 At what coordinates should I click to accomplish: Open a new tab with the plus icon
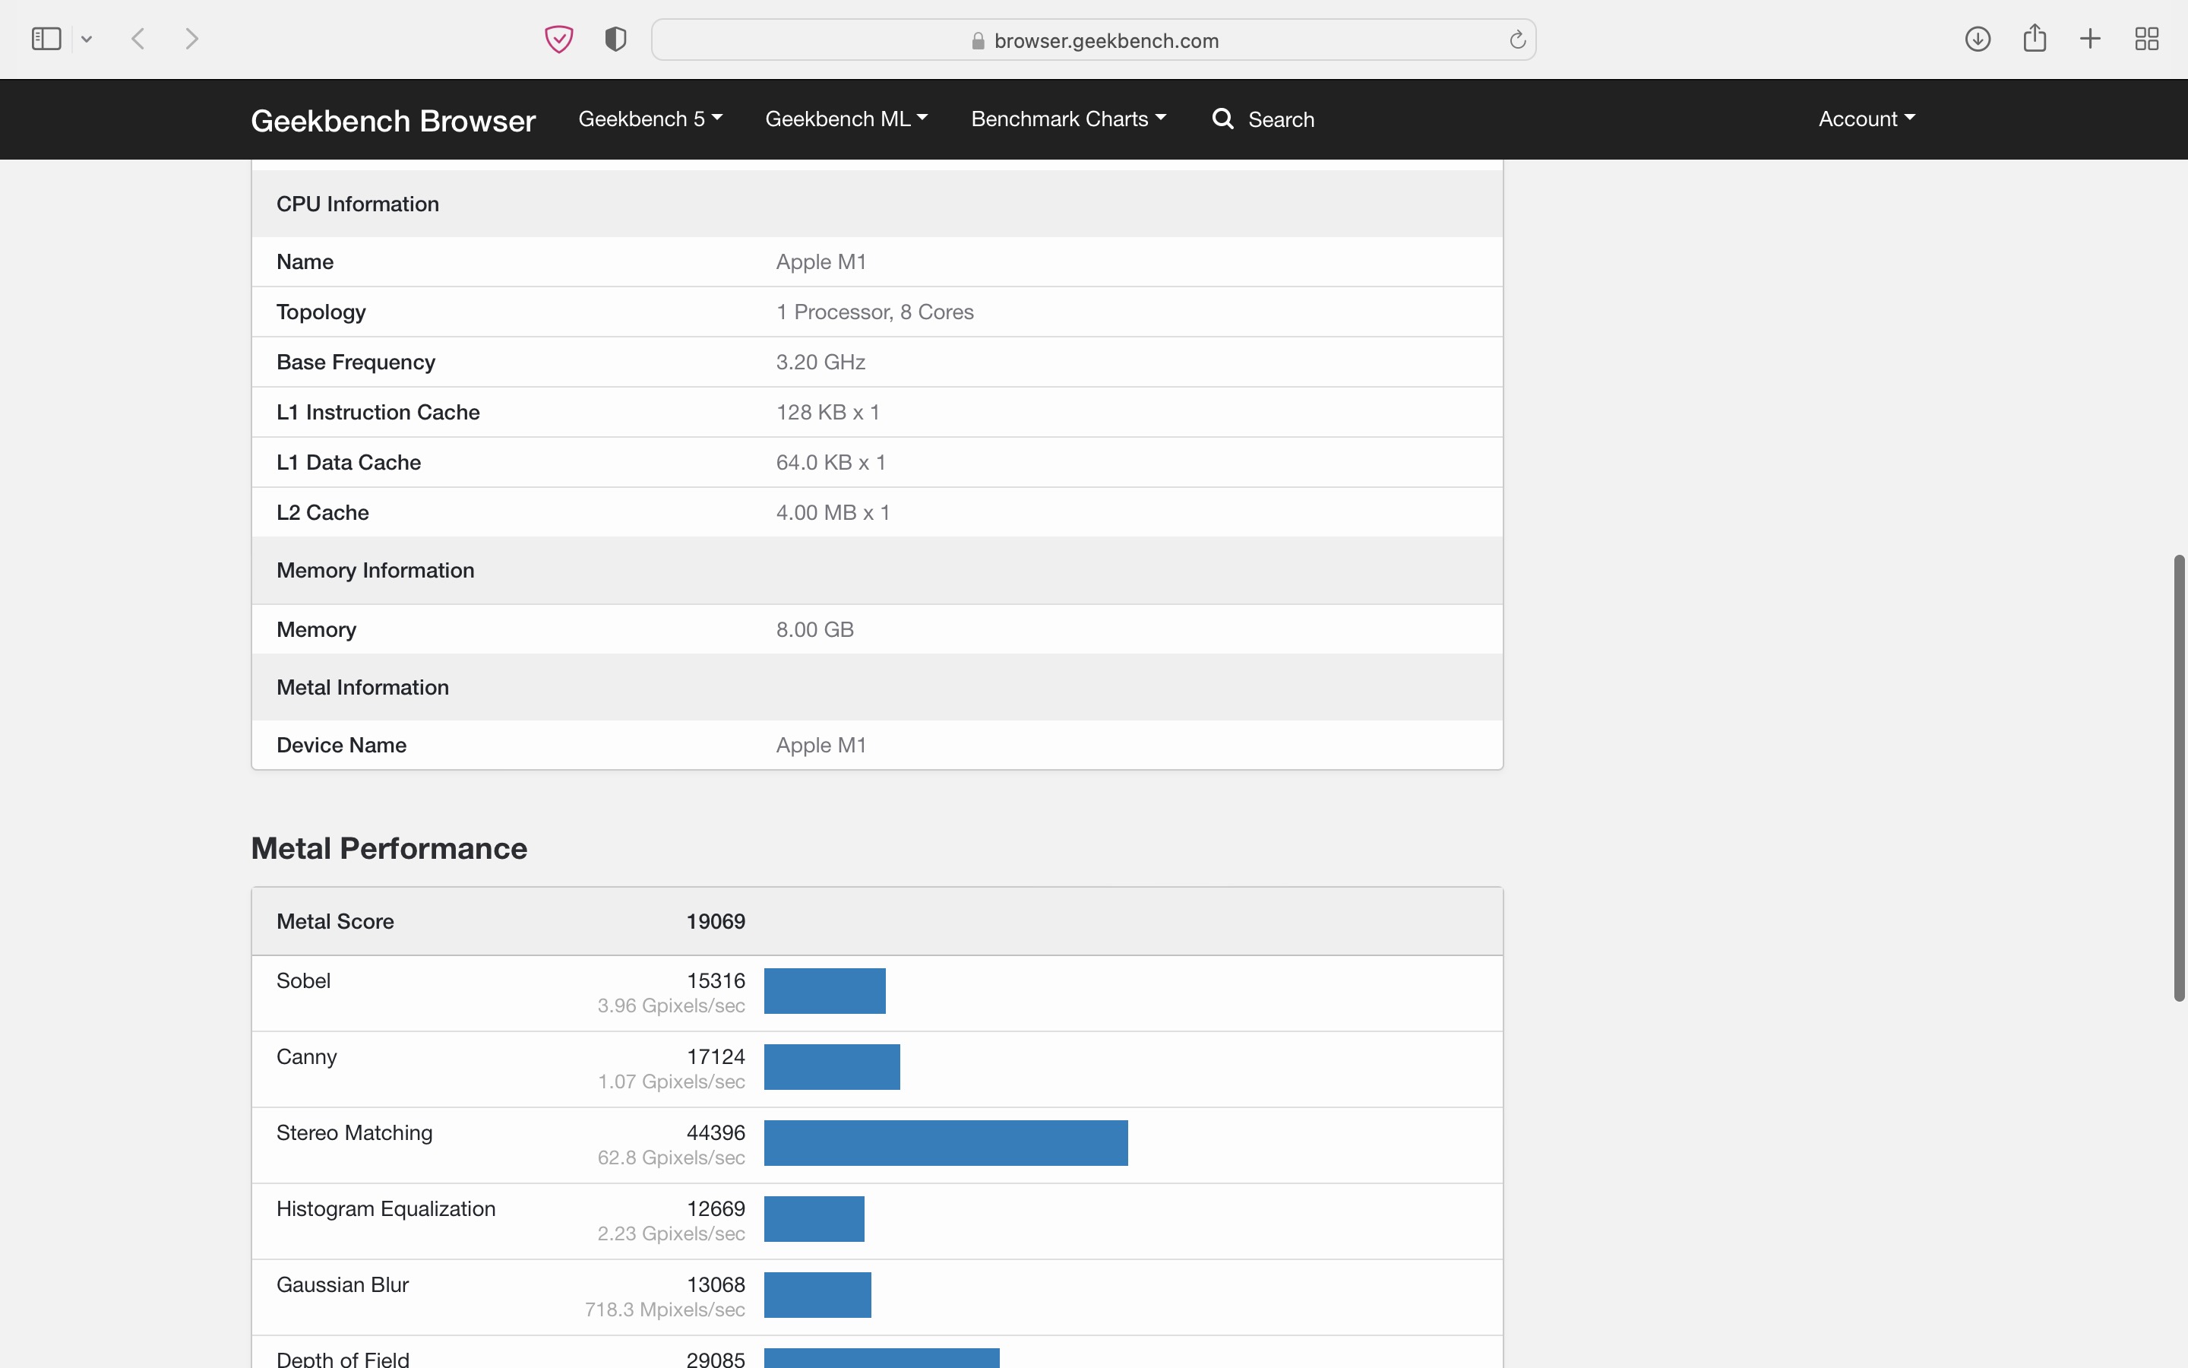pos(2090,39)
